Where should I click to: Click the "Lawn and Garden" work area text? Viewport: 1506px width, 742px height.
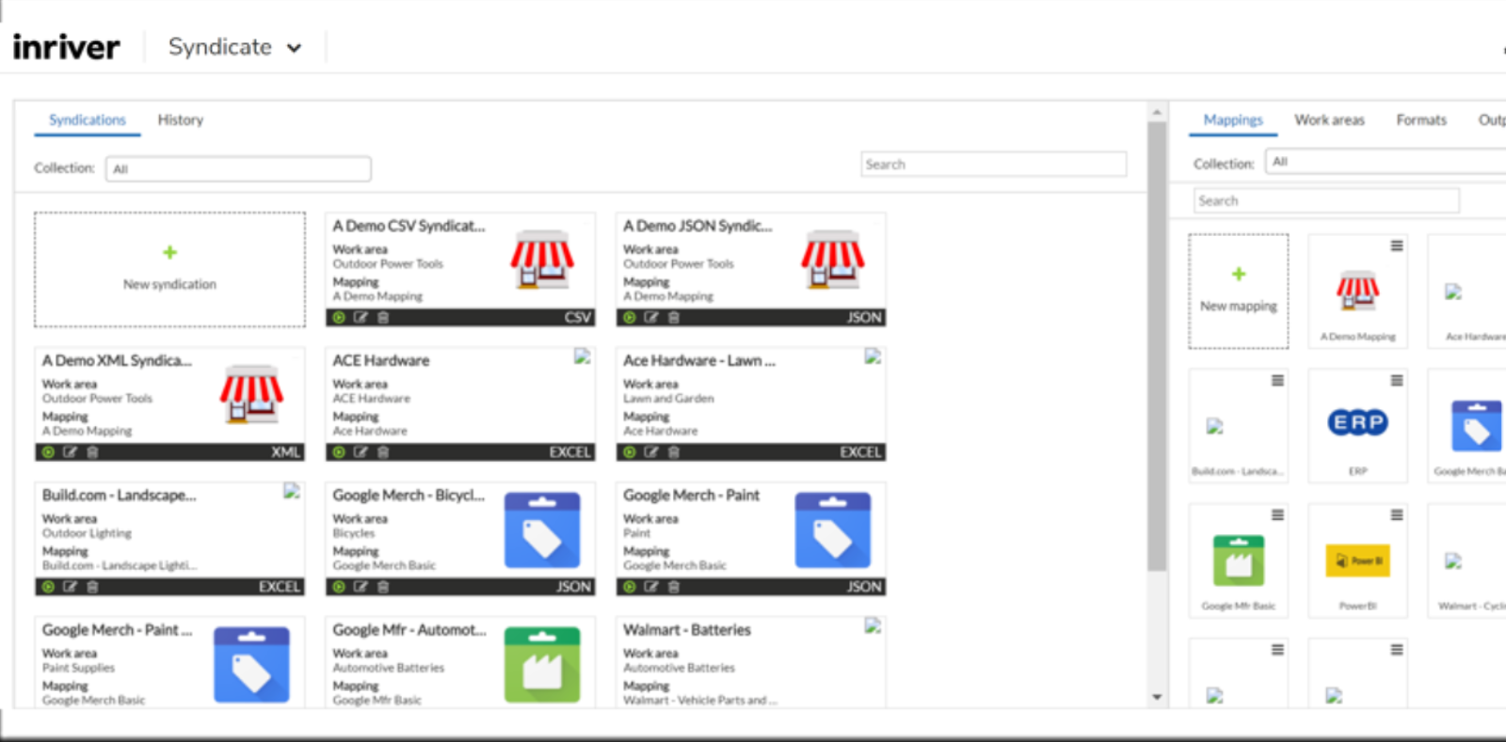click(668, 399)
